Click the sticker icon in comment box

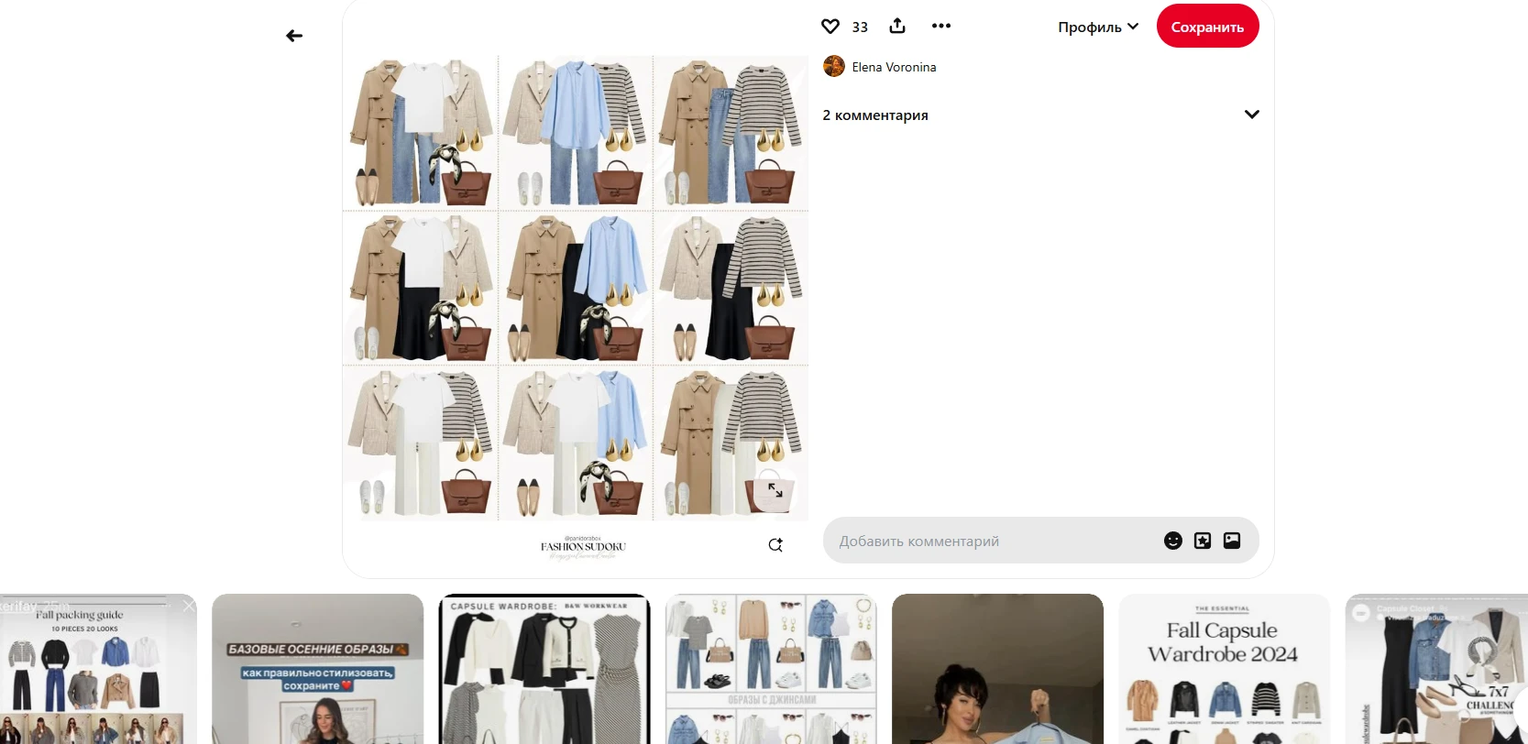pos(1203,541)
